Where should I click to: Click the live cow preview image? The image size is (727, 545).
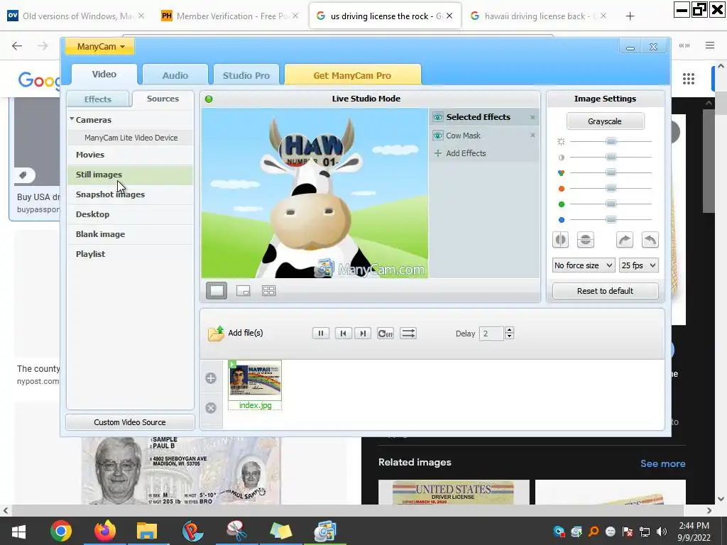315,193
